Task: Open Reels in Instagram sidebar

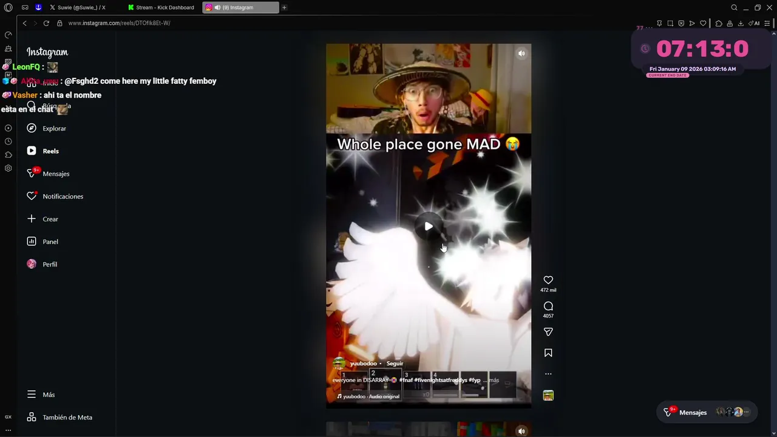Action: tap(43, 151)
